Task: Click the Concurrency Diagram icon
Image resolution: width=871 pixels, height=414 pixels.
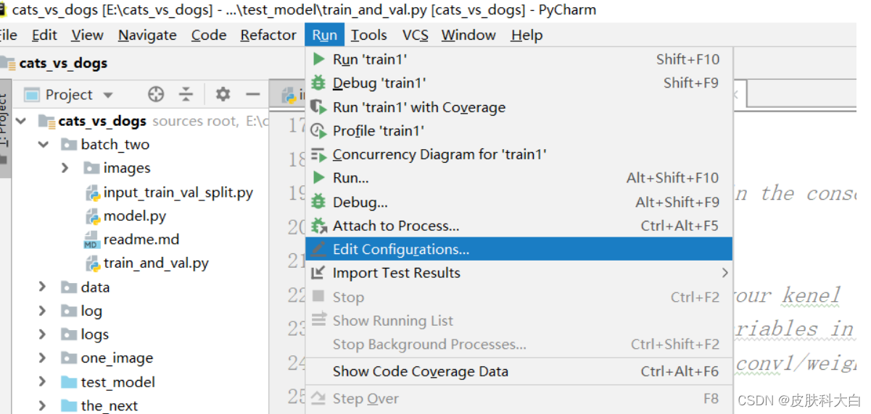Action: 318,155
